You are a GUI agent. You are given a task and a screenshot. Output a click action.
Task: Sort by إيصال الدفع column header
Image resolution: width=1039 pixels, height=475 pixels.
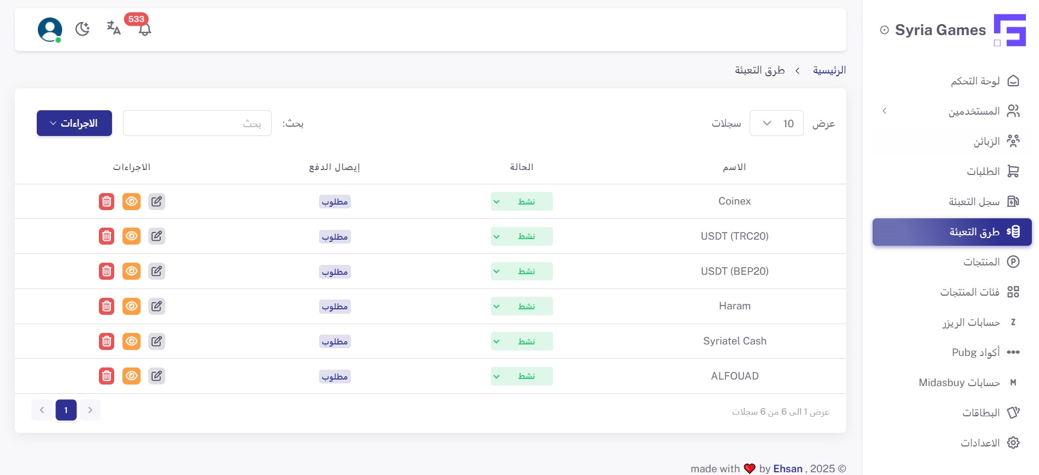[334, 167]
